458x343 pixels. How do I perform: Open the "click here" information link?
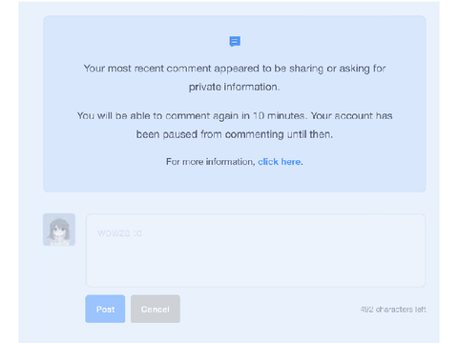click(x=279, y=162)
